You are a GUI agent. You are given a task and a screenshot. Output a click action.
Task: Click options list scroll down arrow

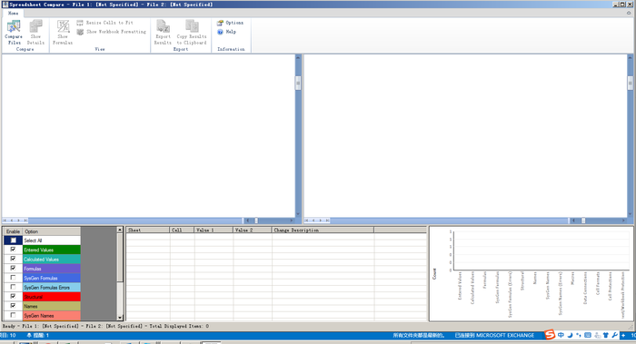pos(120,318)
